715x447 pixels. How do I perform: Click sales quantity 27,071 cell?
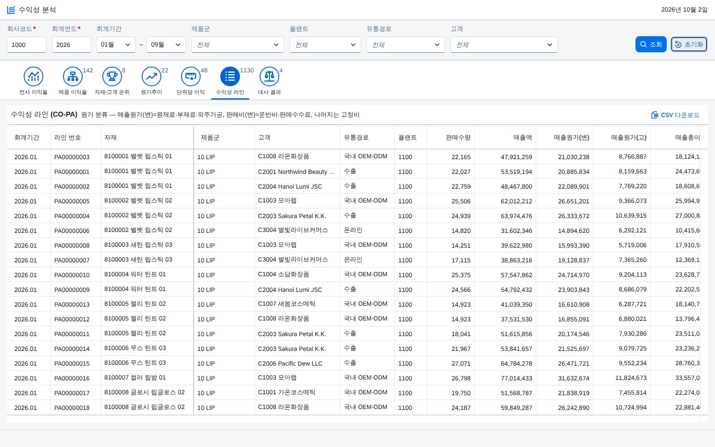point(451,363)
